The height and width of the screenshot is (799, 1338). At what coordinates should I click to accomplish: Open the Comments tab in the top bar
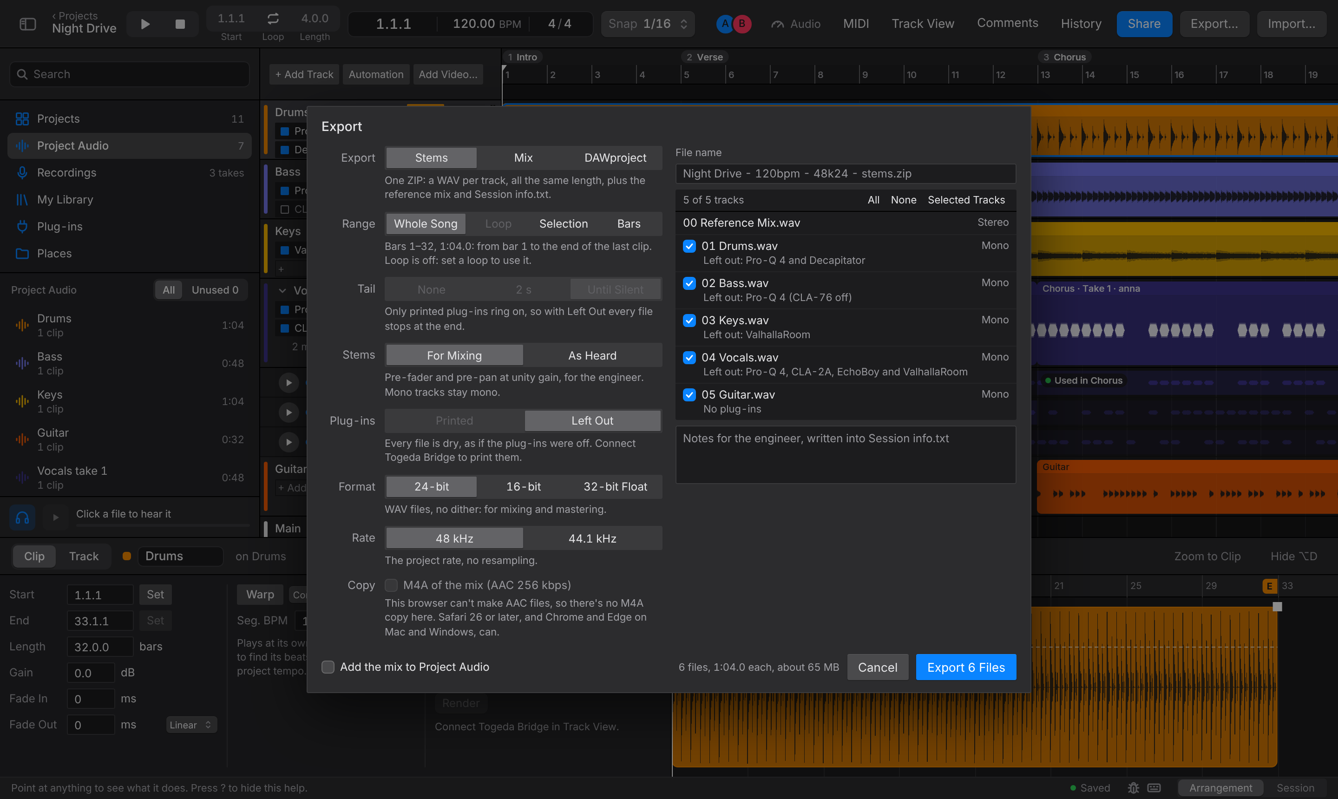point(1007,23)
